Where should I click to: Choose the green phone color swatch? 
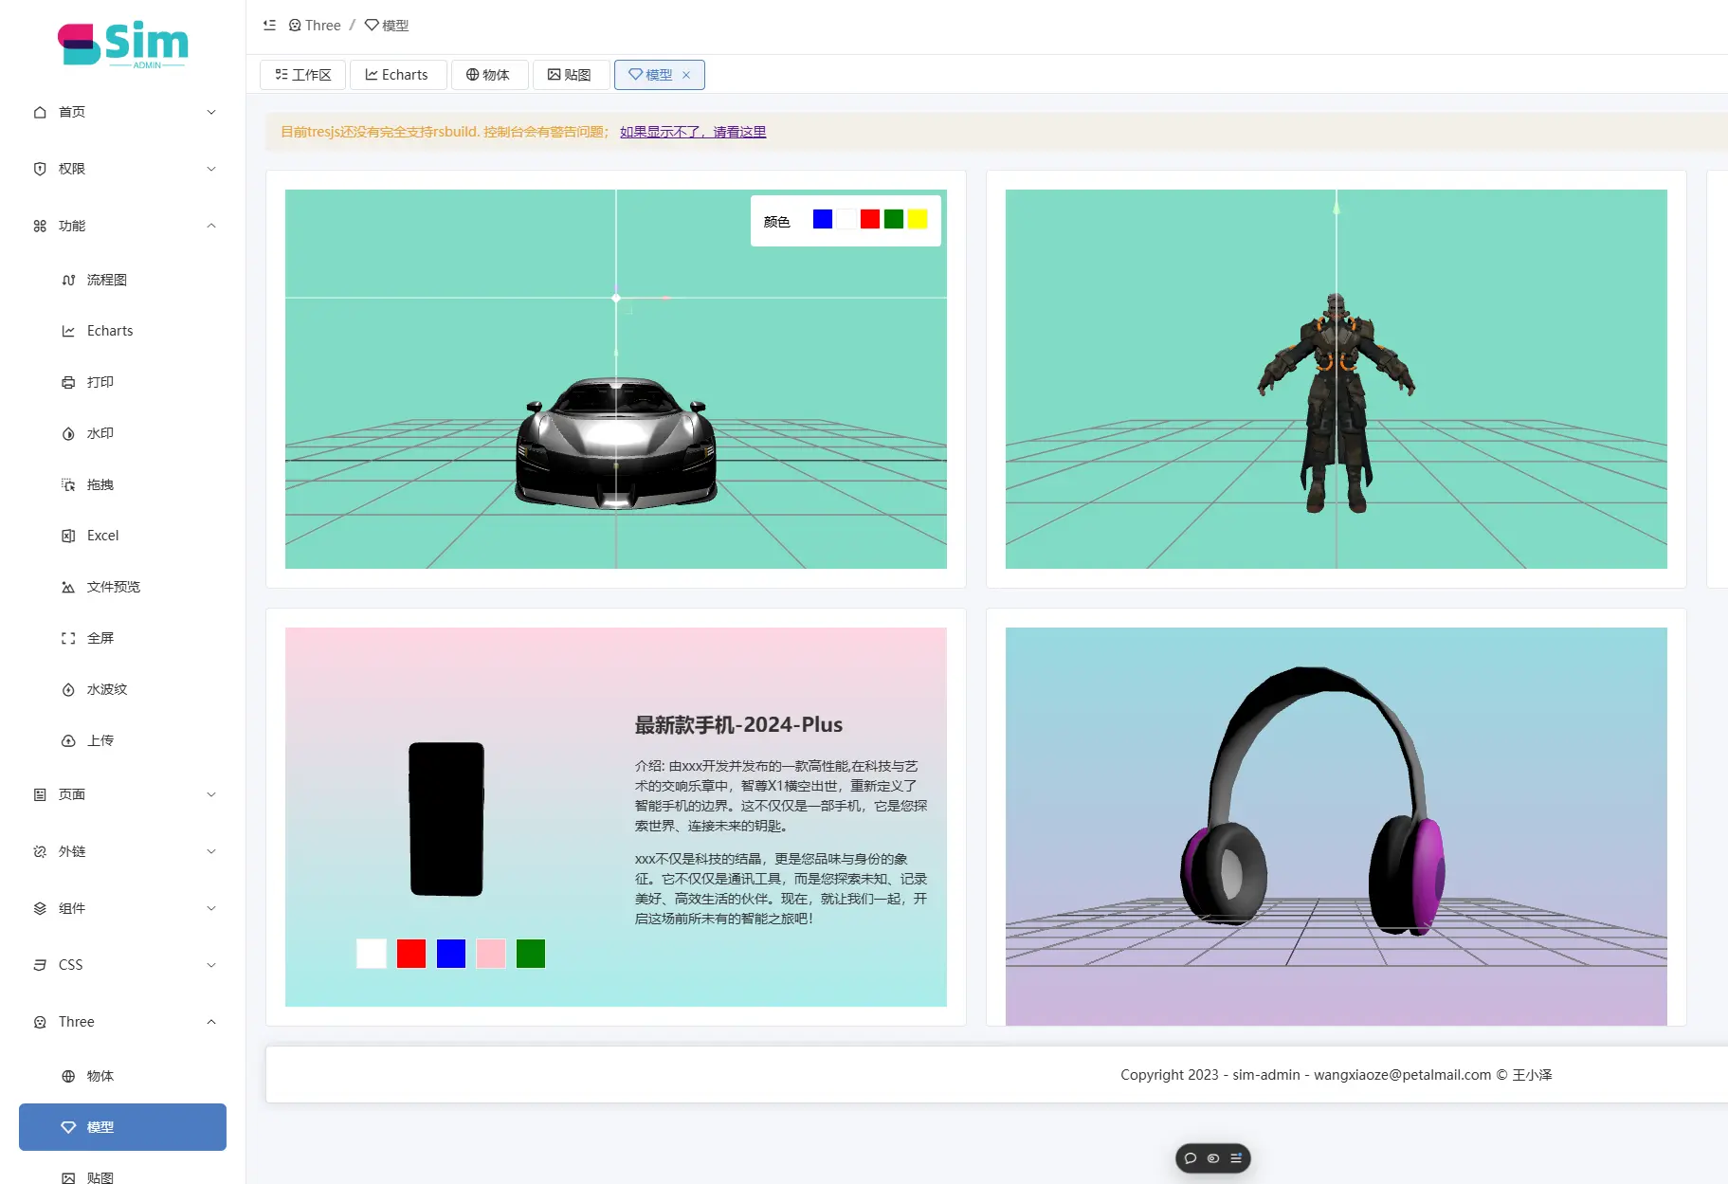[x=531, y=954]
